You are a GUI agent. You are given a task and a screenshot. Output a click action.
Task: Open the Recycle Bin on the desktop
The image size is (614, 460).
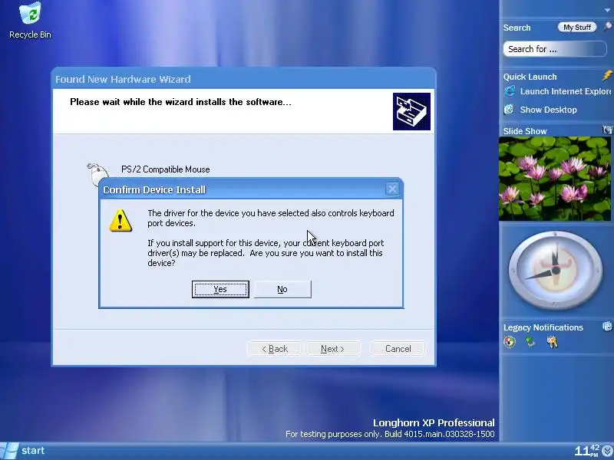(x=30, y=21)
